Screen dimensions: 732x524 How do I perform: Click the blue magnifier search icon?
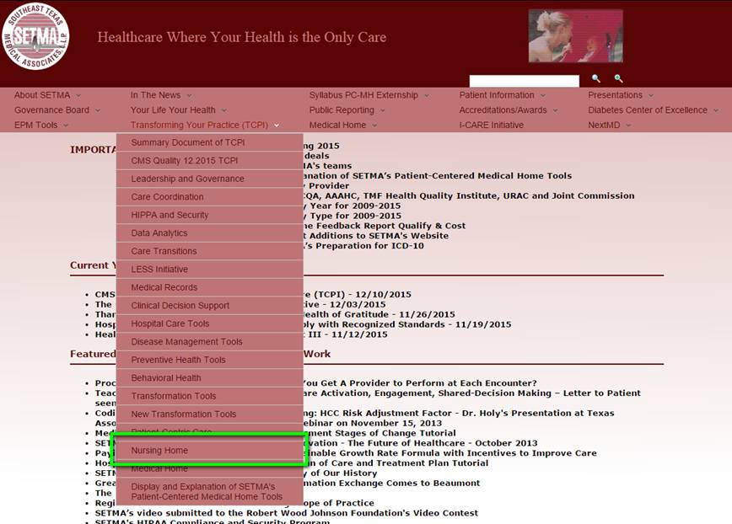coord(595,78)
